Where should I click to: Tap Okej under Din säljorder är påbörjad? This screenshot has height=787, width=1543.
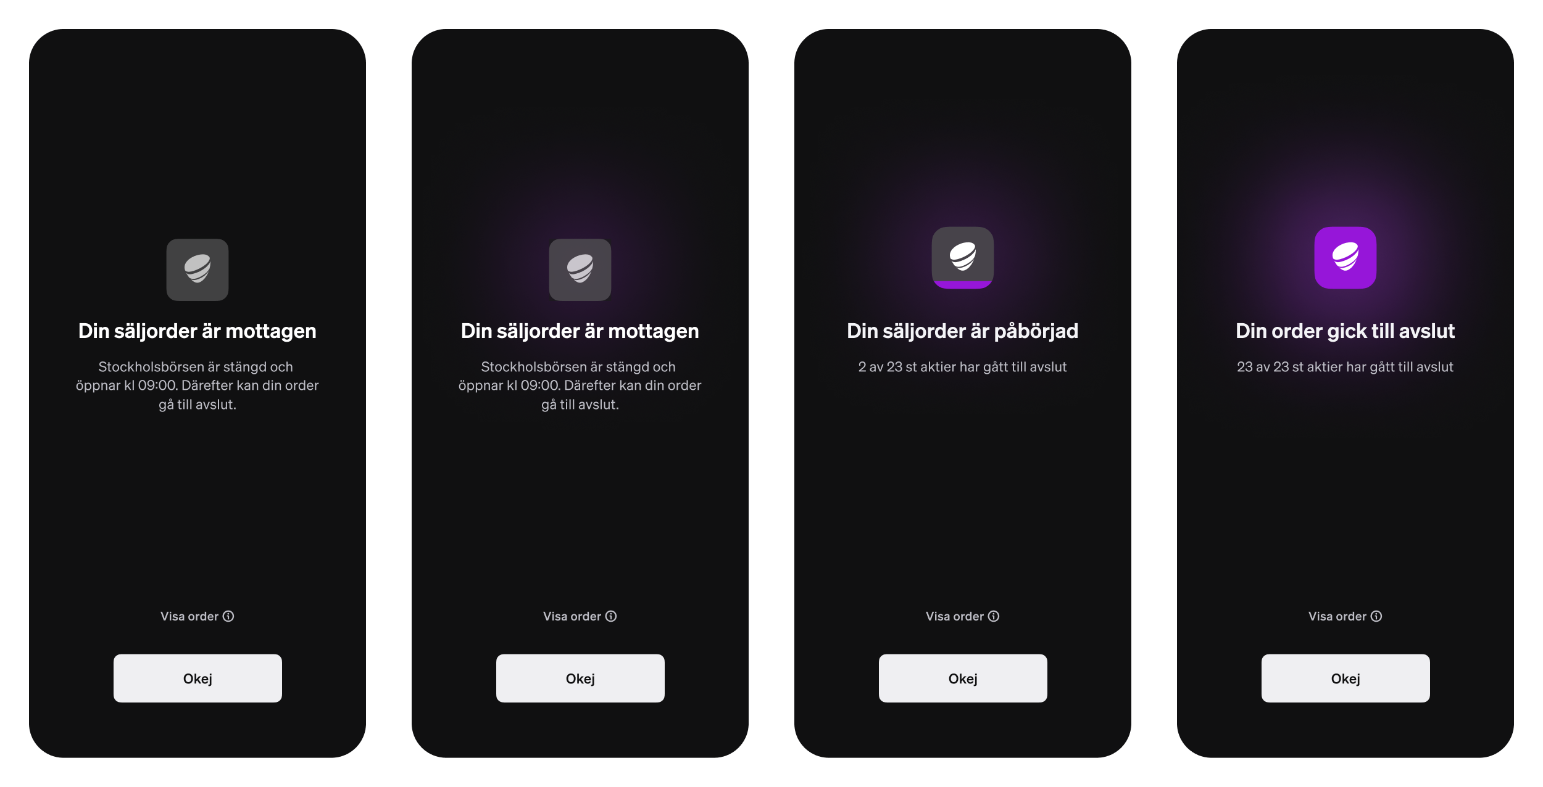tap(963, 678)
